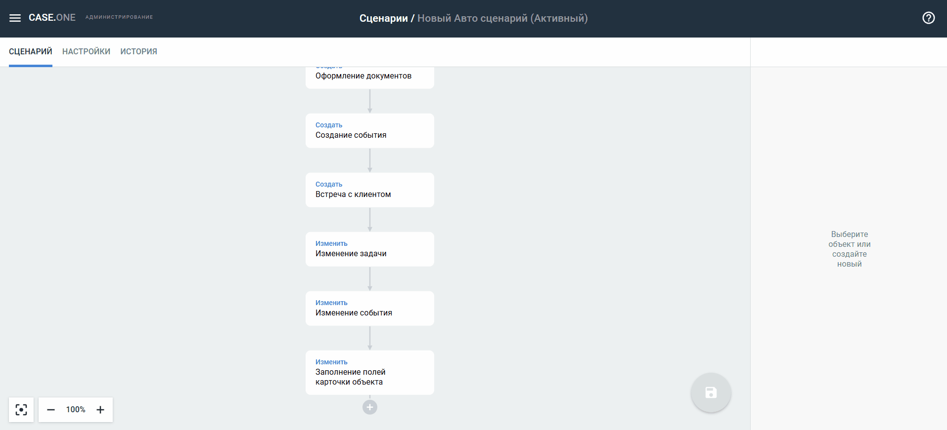Click the fit-to-screen center view icon
Viewport: 947px width, 430px height.
click(x=21, y=410)
